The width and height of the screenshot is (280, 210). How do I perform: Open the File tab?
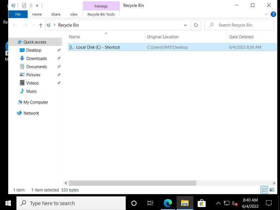tap(18, 14)
